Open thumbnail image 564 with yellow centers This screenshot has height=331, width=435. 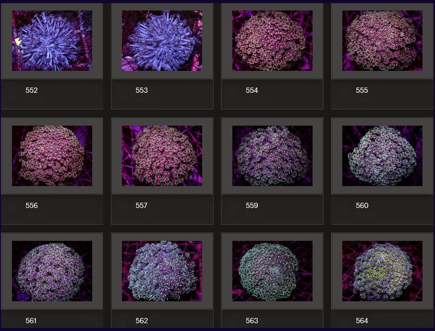tap(382, 271)
